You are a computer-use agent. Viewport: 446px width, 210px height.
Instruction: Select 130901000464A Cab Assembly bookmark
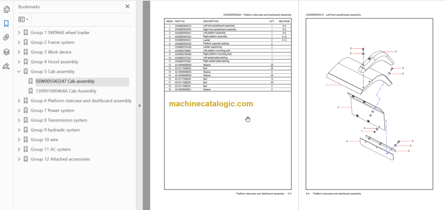[x=66, y=91]
